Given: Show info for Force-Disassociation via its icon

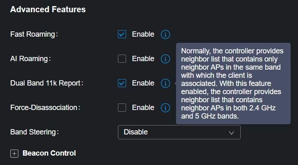Looking at the screenshot, I should point(165,108).
